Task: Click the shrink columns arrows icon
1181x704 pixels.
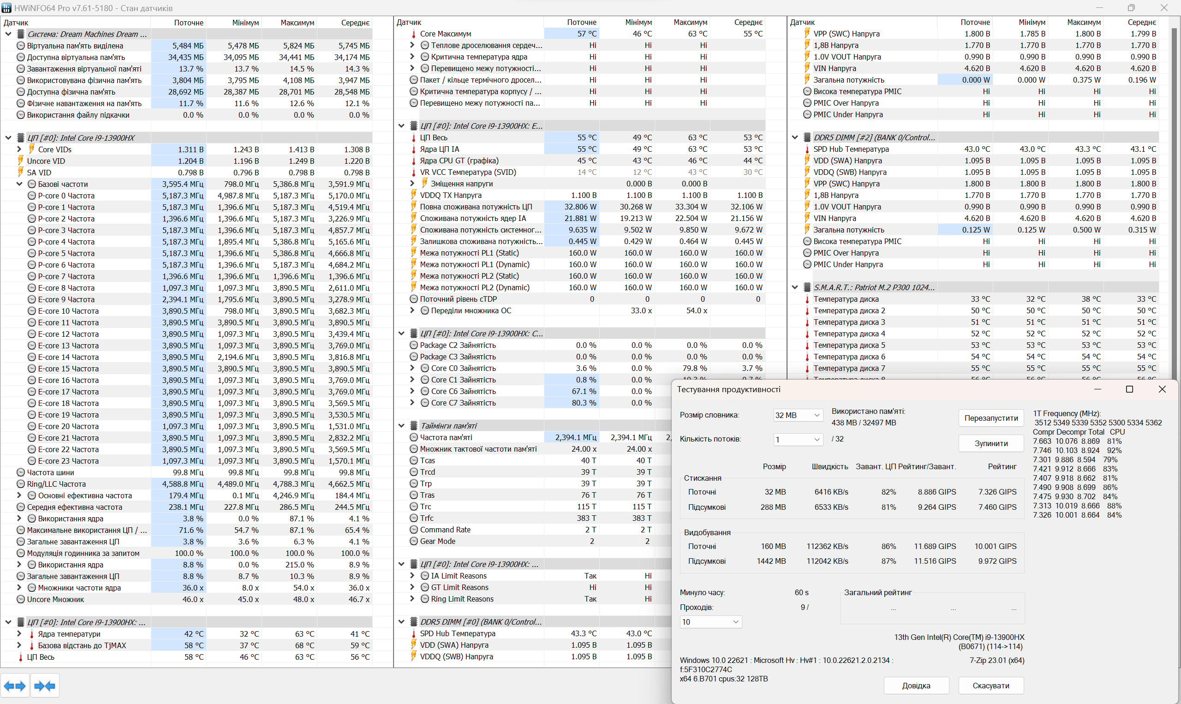Action: (45, 686)
